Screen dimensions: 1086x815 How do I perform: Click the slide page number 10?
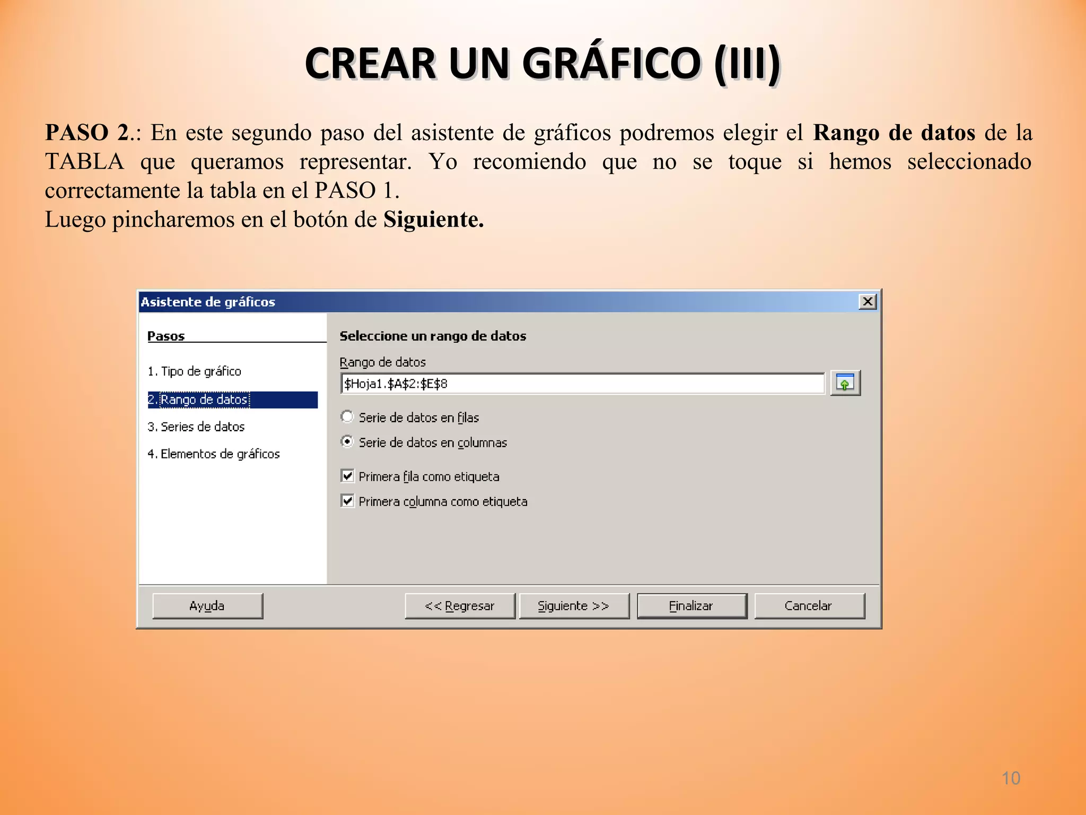click(1011, 778)
